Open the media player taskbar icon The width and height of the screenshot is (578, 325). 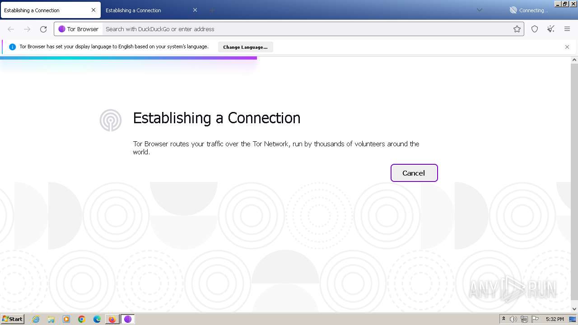[66, 319]
